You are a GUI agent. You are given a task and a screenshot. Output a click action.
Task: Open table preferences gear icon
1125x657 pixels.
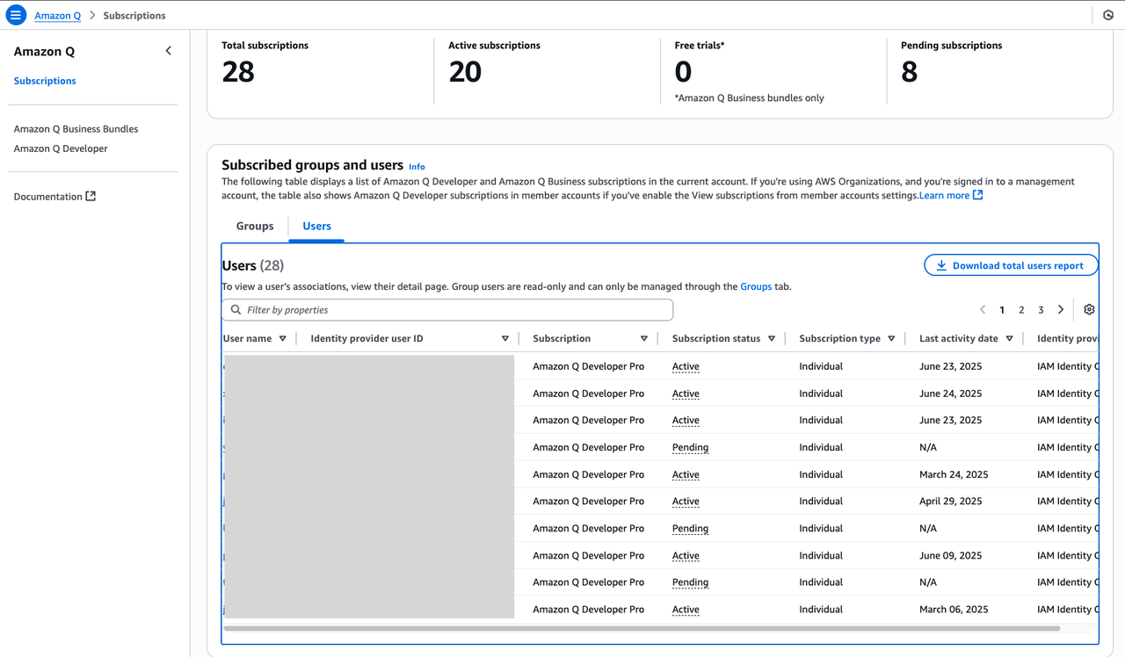1089,309
